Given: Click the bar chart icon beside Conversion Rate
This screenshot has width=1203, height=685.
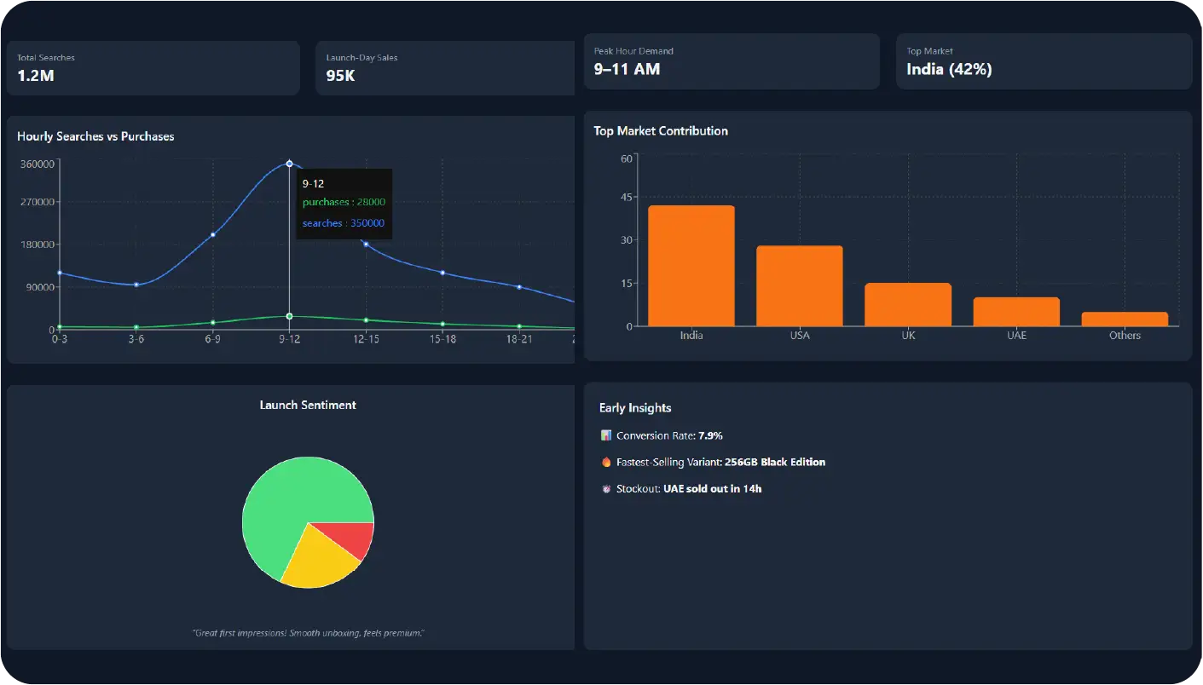Looking at the screenshot, I should 606,435.
